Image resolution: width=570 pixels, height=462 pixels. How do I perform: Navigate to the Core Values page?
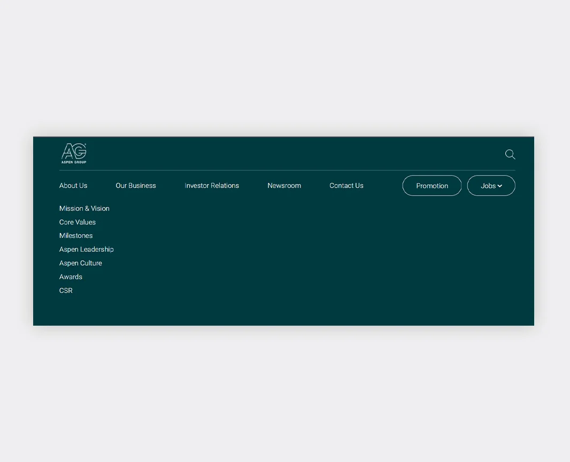pos(78,222)
